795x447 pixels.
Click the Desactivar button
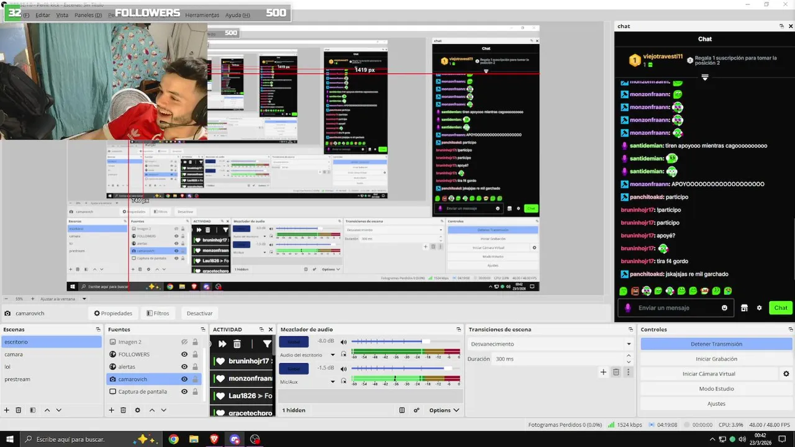[199, 314]
